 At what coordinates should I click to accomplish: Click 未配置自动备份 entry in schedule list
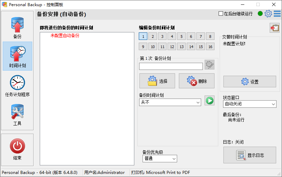pos(65,35)
